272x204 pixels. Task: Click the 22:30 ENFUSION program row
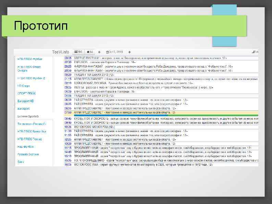(x=161, y=62)
